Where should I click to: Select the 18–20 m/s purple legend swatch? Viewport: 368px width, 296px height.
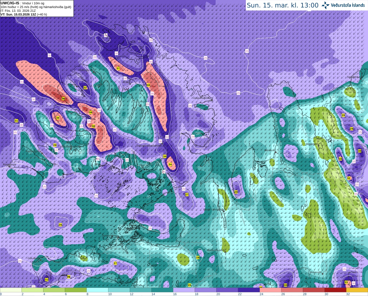(206, 290)
